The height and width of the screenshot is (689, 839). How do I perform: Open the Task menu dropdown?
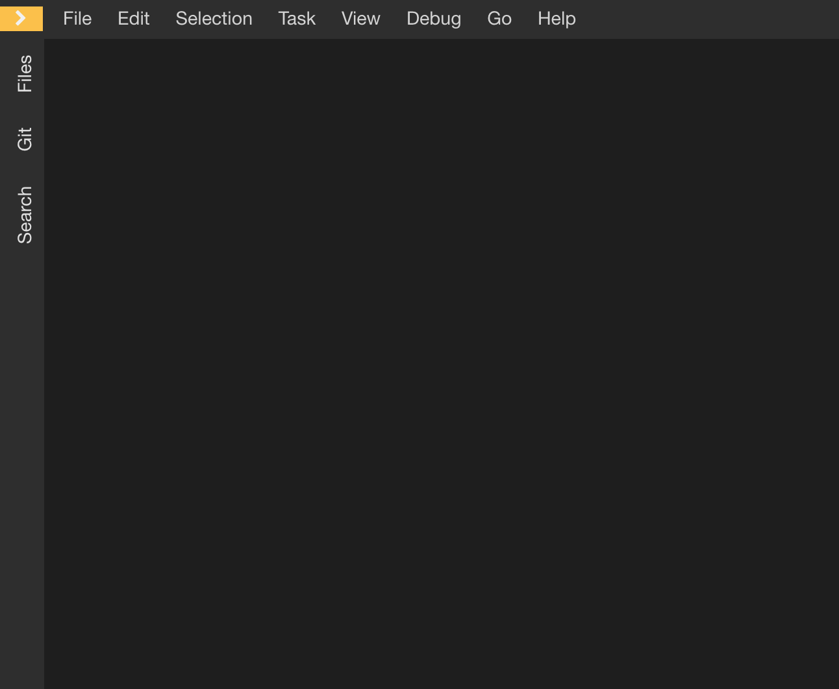click(x=297, y=18)
